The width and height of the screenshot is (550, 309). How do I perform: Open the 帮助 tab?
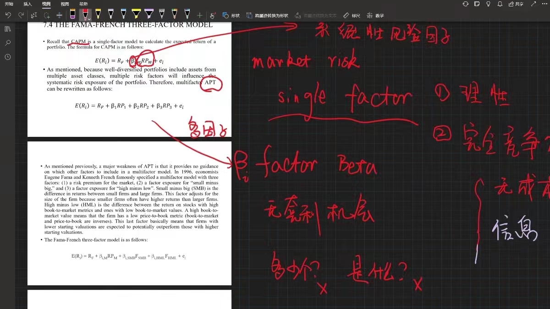(83, 4)
